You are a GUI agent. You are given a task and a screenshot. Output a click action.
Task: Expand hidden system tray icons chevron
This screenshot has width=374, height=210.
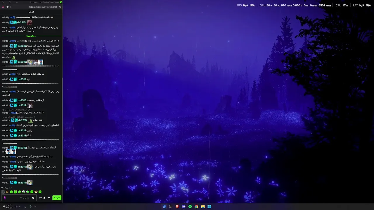tap(35, 206)
